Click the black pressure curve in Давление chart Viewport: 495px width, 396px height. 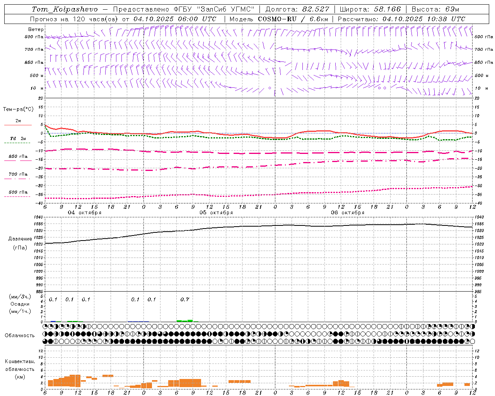[259, 226]
